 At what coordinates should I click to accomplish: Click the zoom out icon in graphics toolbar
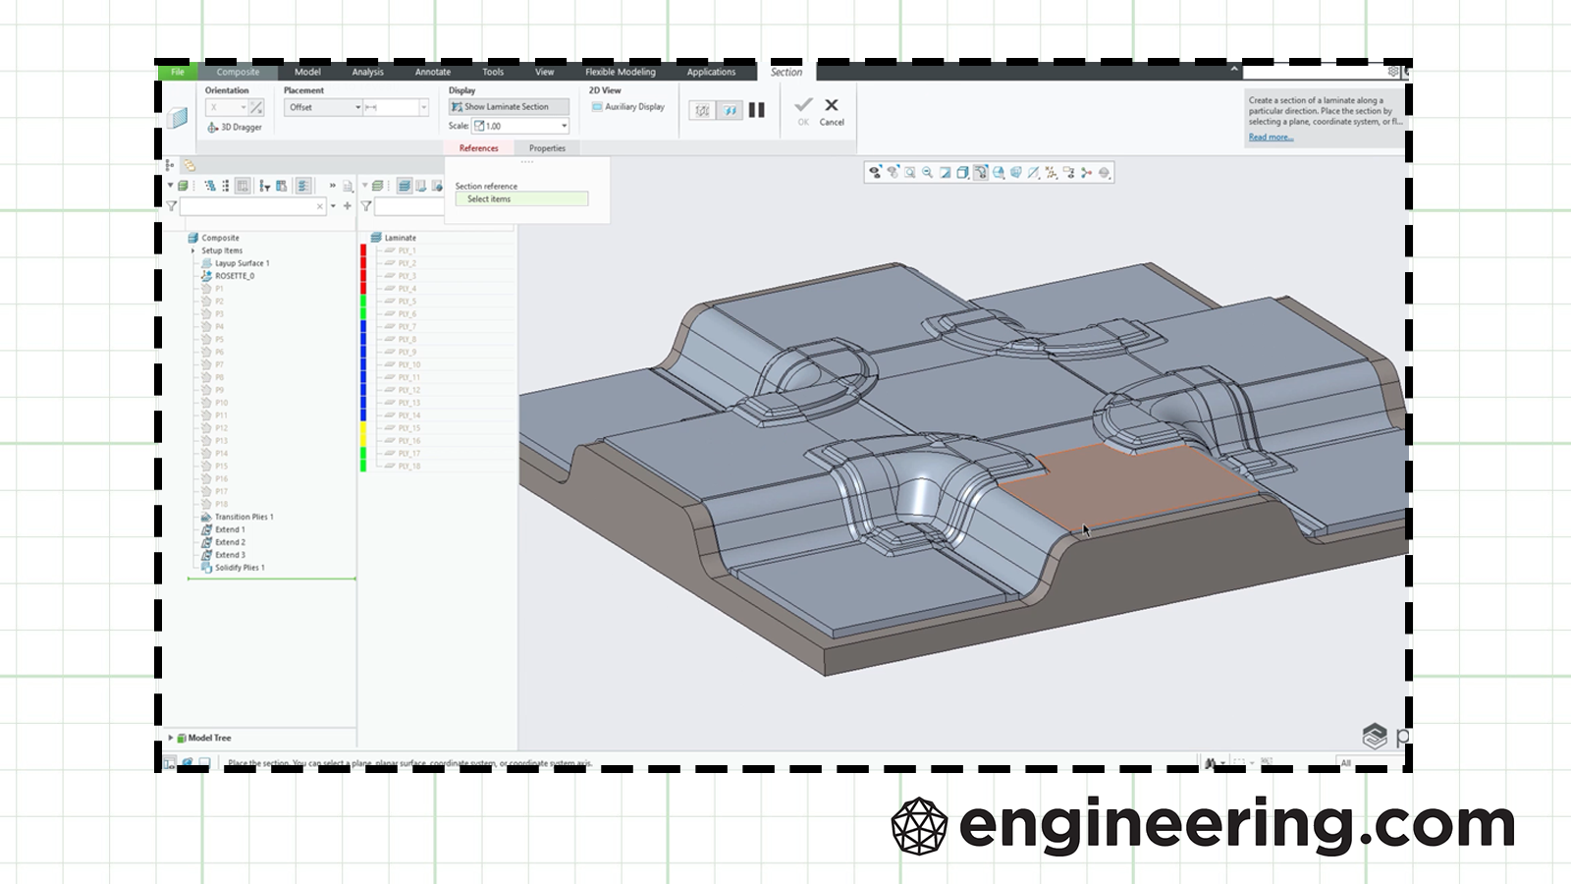tap(927, 173)
